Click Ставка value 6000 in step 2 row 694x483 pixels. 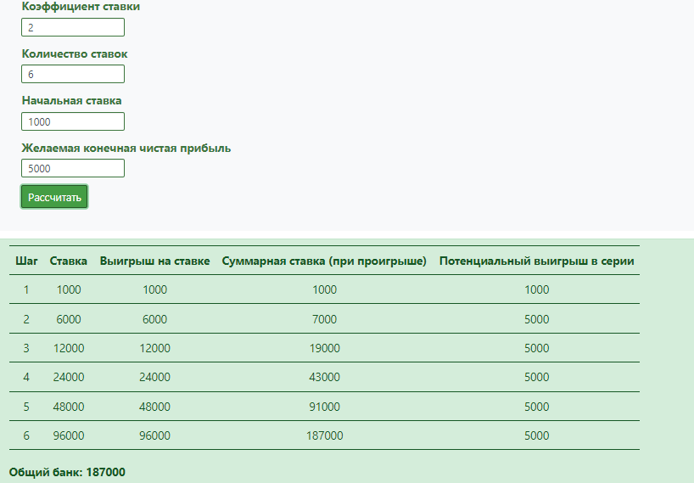(69, 319)
